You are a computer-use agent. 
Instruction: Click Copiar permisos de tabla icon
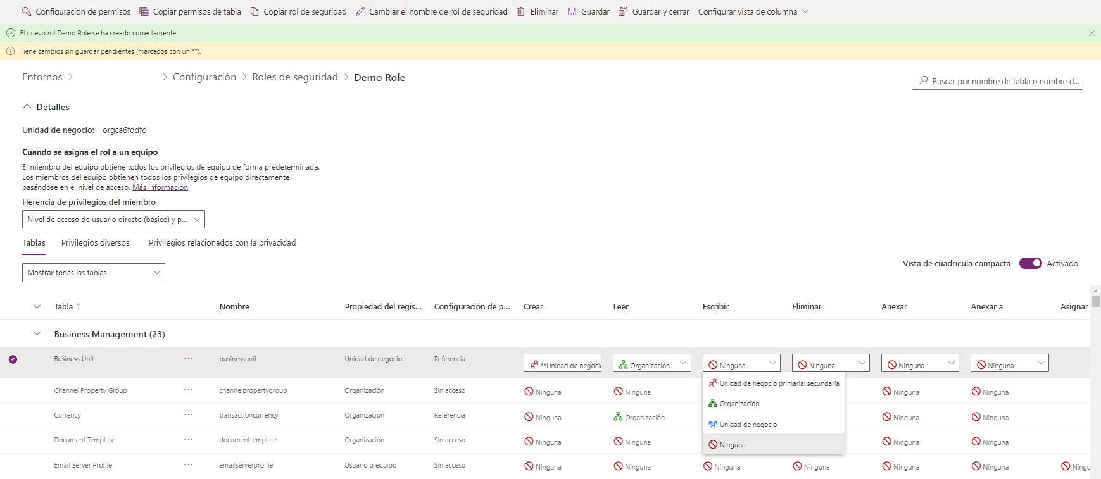click(x=144, y=11)
